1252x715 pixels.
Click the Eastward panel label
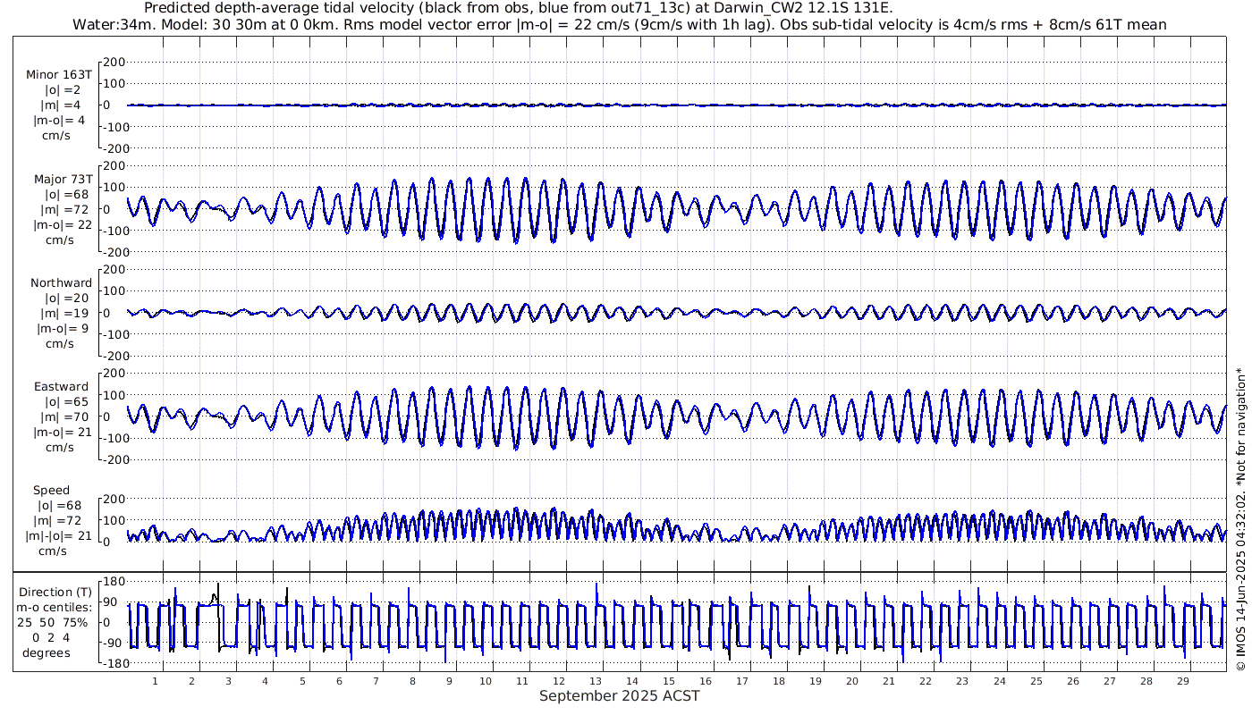61,387
